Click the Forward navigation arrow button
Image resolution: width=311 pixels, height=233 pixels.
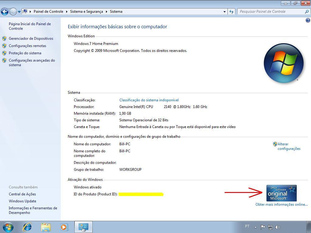(13, 12)
